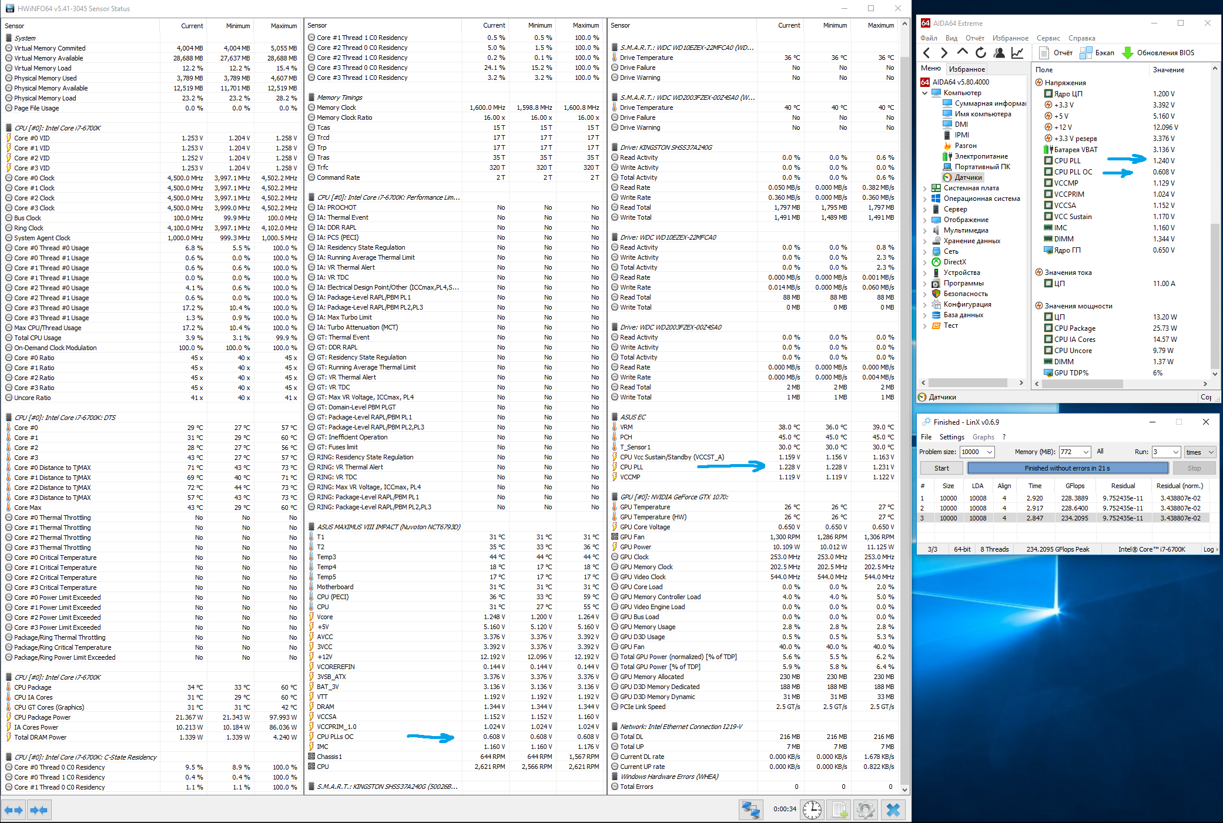
Task: Collapse the Компьютер tree node
Action: (x=925, y=93)
